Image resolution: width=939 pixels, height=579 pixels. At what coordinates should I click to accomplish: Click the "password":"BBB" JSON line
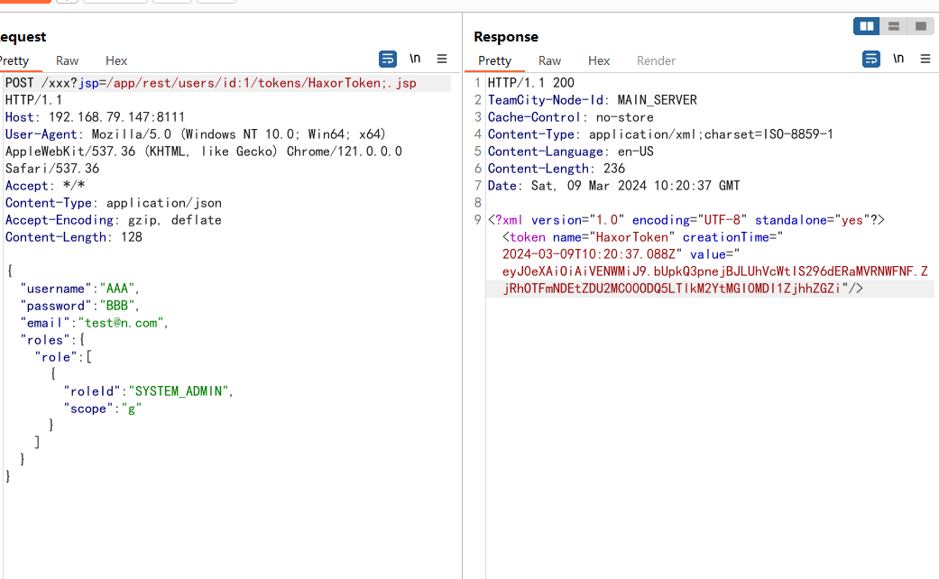(79, 307)
